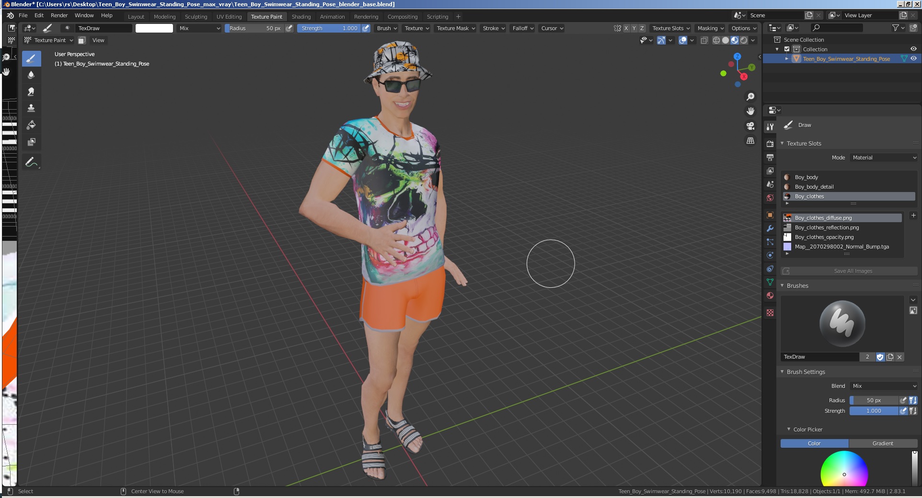Click the TexDraw brush preview thumbnail
This screenshot has width=922, height=498.
click(x=842, y=324)
